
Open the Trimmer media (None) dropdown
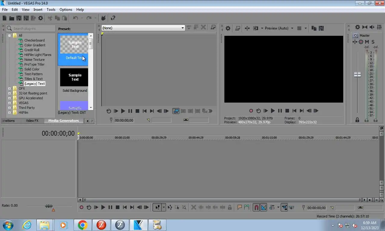pos(143,28)
